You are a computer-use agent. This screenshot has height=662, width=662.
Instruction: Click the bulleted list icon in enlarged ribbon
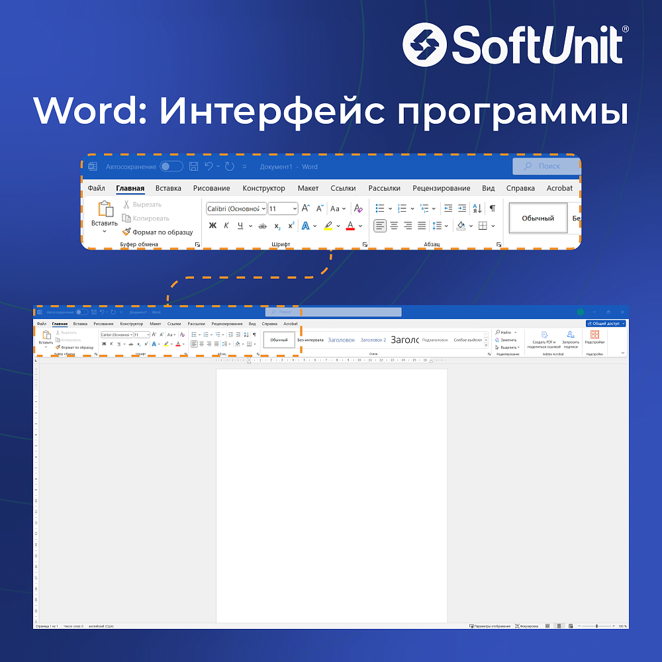pos(380,209)
